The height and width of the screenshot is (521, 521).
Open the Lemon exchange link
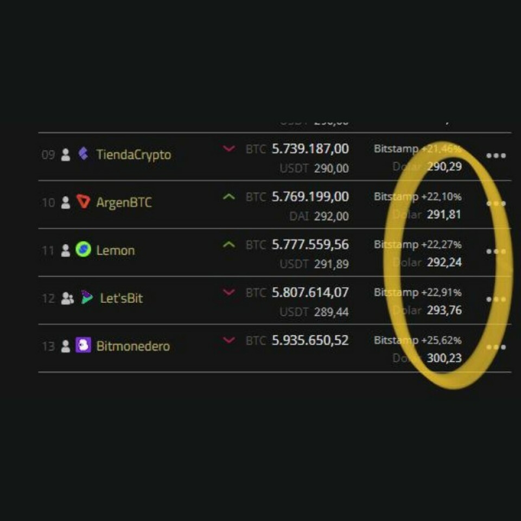click(115, 250)
